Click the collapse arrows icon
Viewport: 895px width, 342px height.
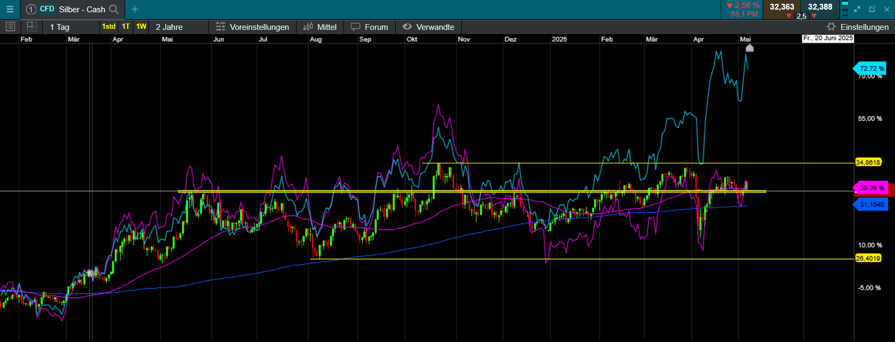click(857, 9)
